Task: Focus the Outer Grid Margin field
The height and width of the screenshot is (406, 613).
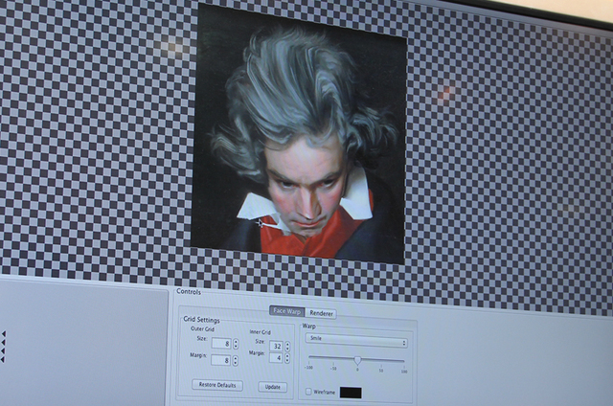Action: [x=220, y=360]
